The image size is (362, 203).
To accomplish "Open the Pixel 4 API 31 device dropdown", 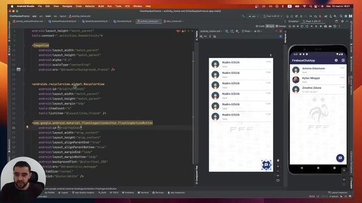I will 273,16.
